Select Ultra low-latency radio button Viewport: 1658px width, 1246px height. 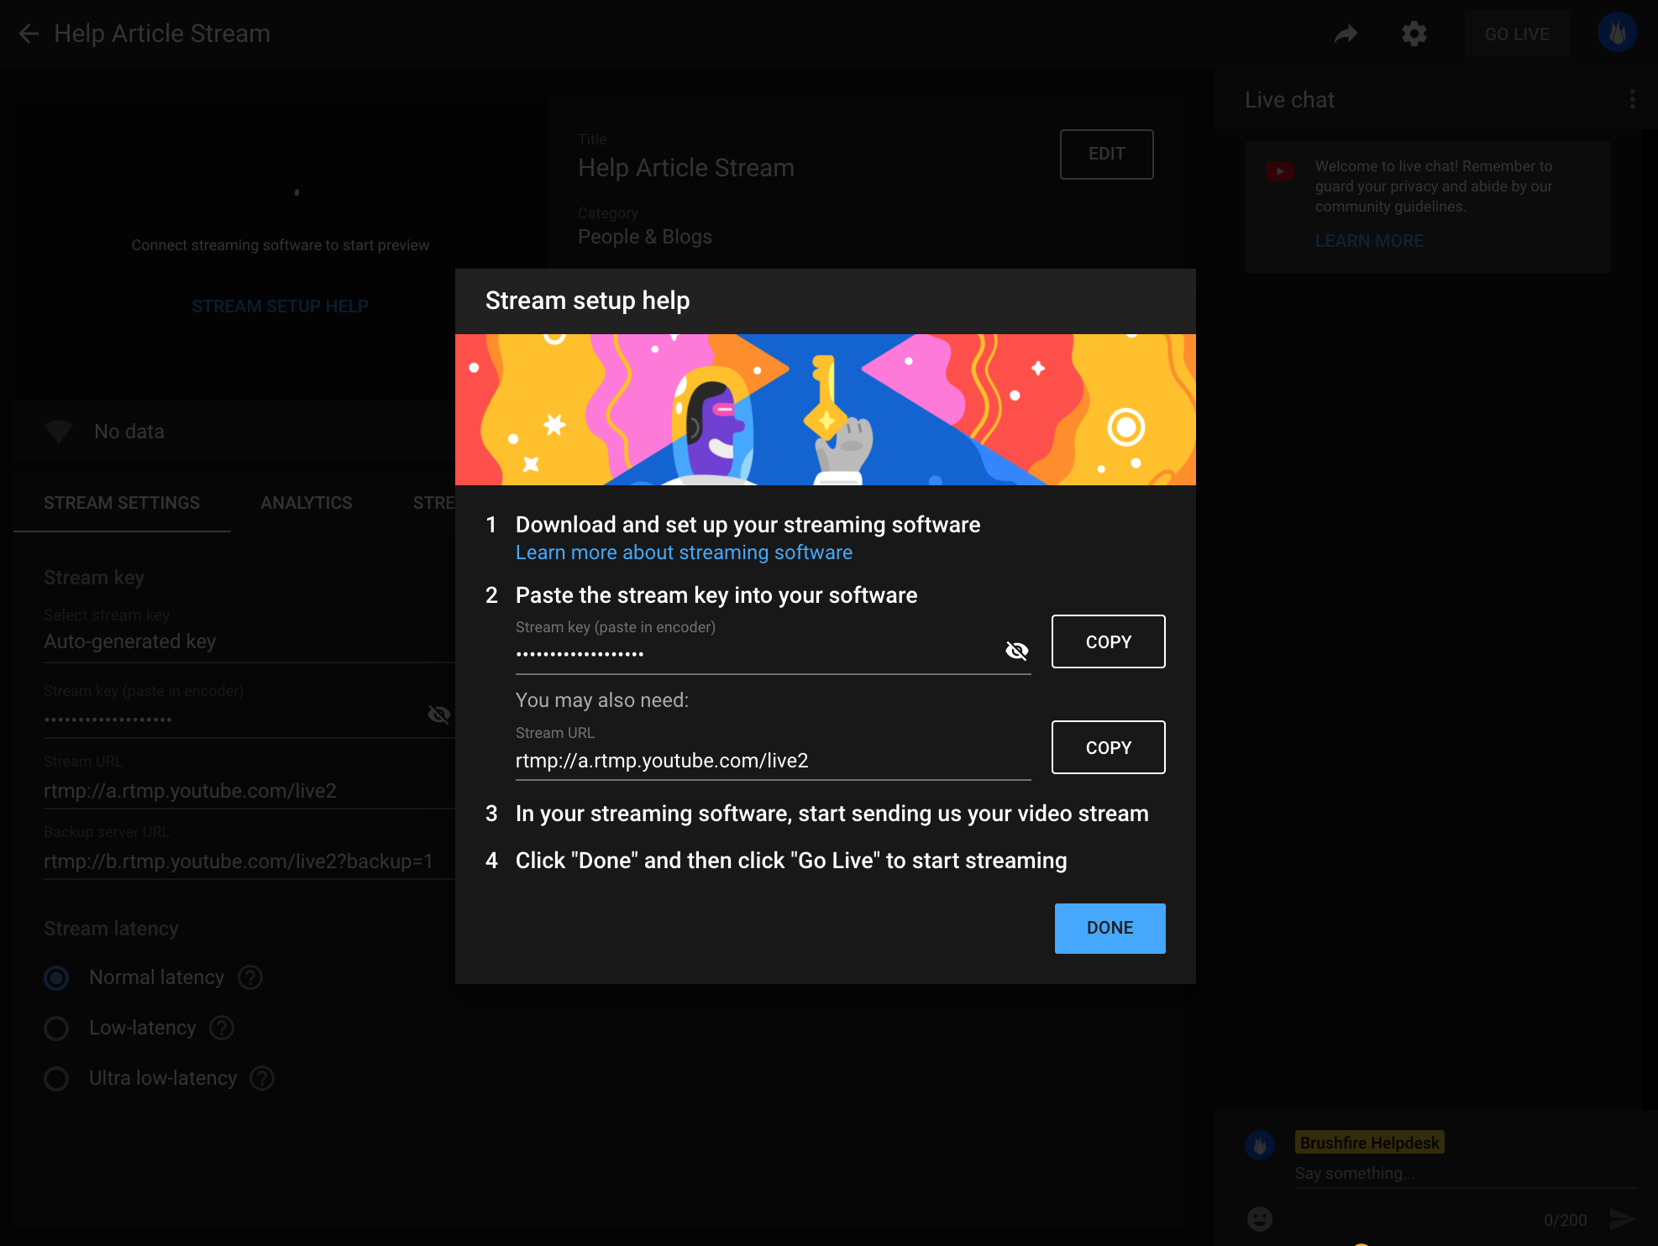(x=56, y=1079)
